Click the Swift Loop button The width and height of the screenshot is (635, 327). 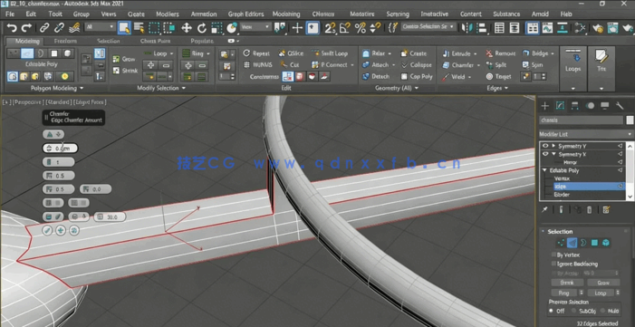point(330,53)
